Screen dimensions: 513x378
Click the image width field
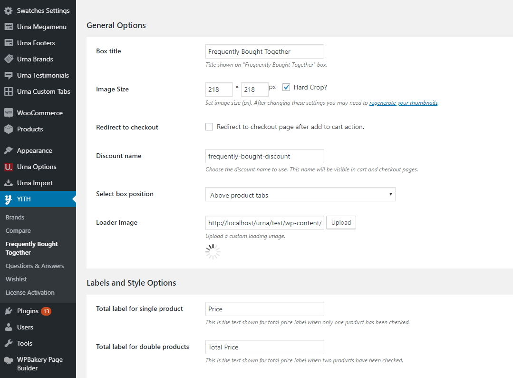point(219,90)
